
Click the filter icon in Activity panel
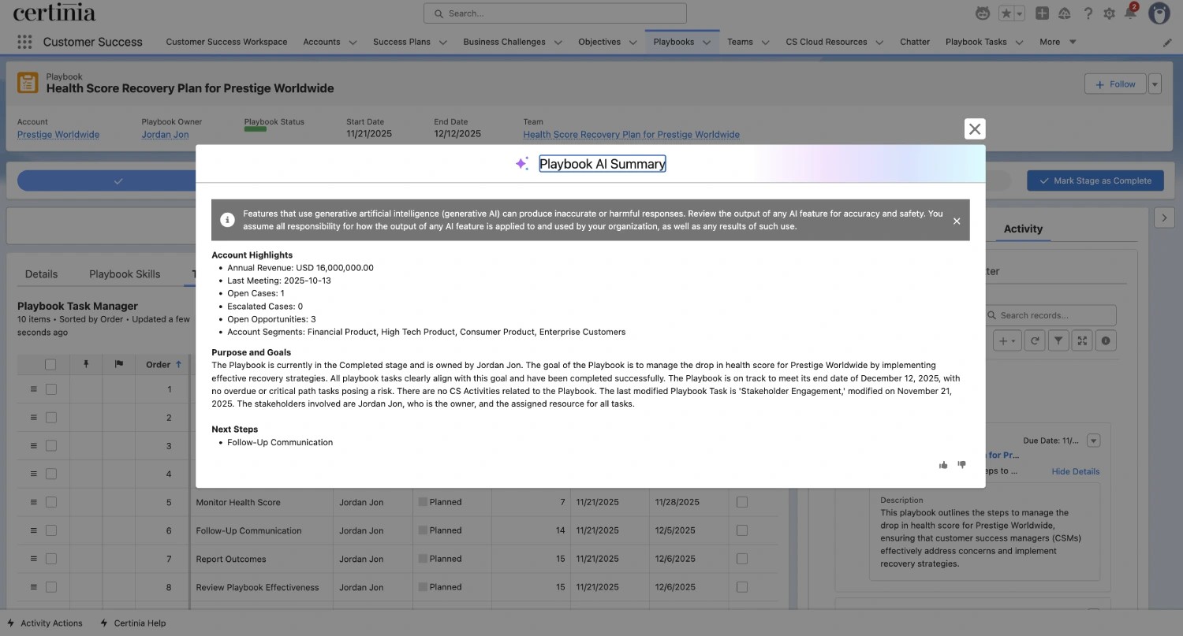pyautogui.click(x=1058, y=340)
